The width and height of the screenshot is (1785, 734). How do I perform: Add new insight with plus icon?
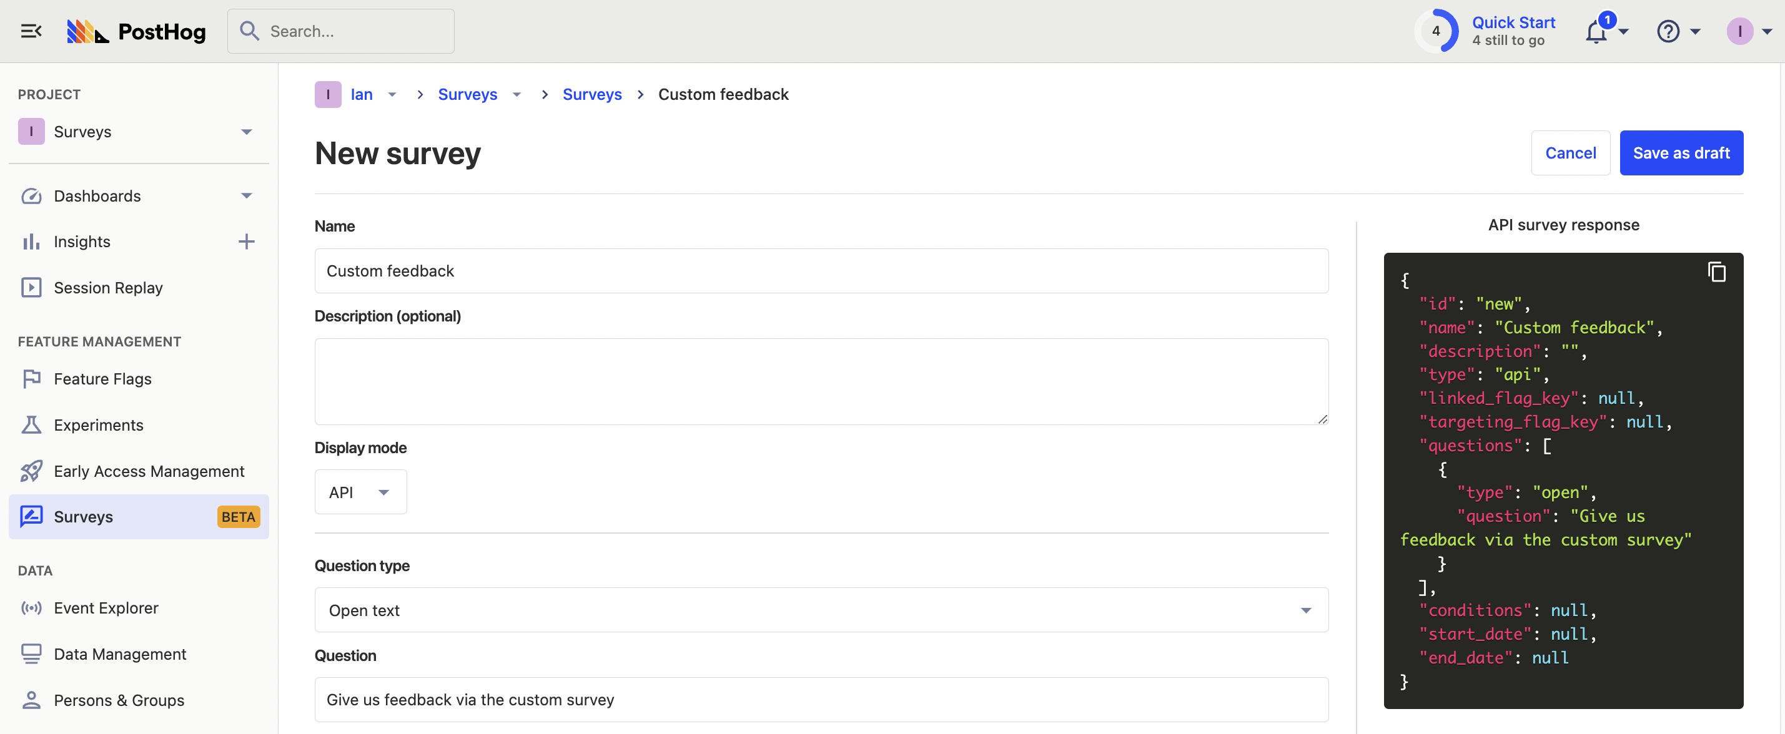pos(246,242)
